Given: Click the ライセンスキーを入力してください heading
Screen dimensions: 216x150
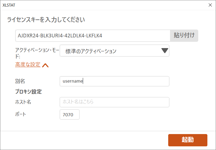Looking at the screenshot, I should click(x=46, y=20).
